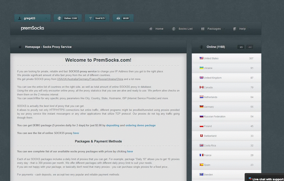Screen dimensions: 284x181
Task: Select Poland in the country list
Action: point(226,126)
